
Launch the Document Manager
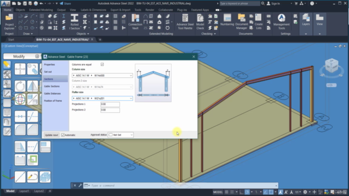241,22
